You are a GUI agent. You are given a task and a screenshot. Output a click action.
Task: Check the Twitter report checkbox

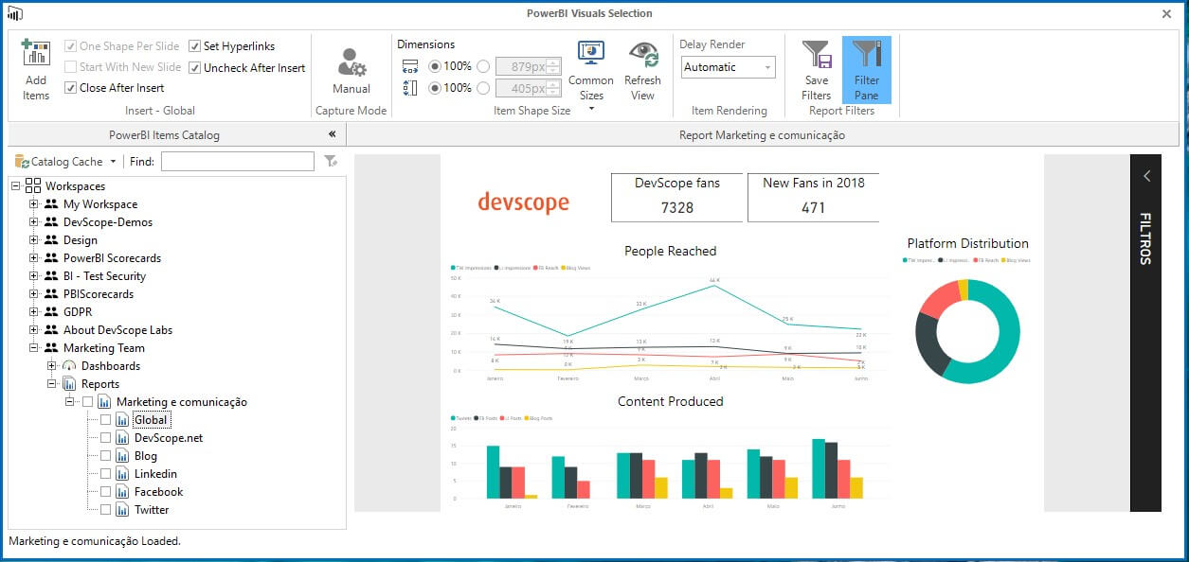(x=104, y=509)
